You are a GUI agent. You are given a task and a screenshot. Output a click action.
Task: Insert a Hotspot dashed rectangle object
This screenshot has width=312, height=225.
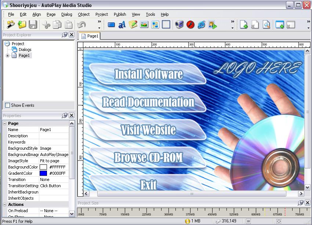(166, 25)
